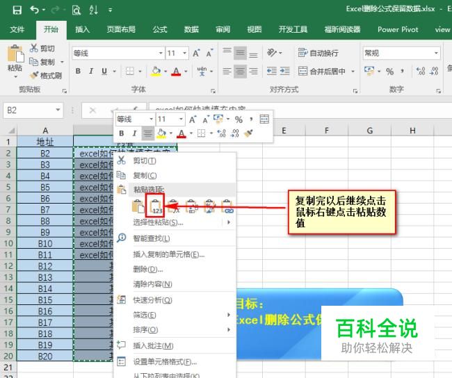
Task: Increase font size in the ribbon
Action: [196, 53]
